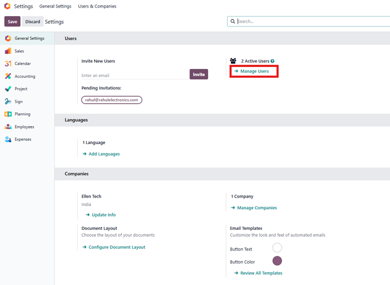Screen dimensions: 390x285
Task: Select the Sign sidebar icon
Action: tap(8, 101)
